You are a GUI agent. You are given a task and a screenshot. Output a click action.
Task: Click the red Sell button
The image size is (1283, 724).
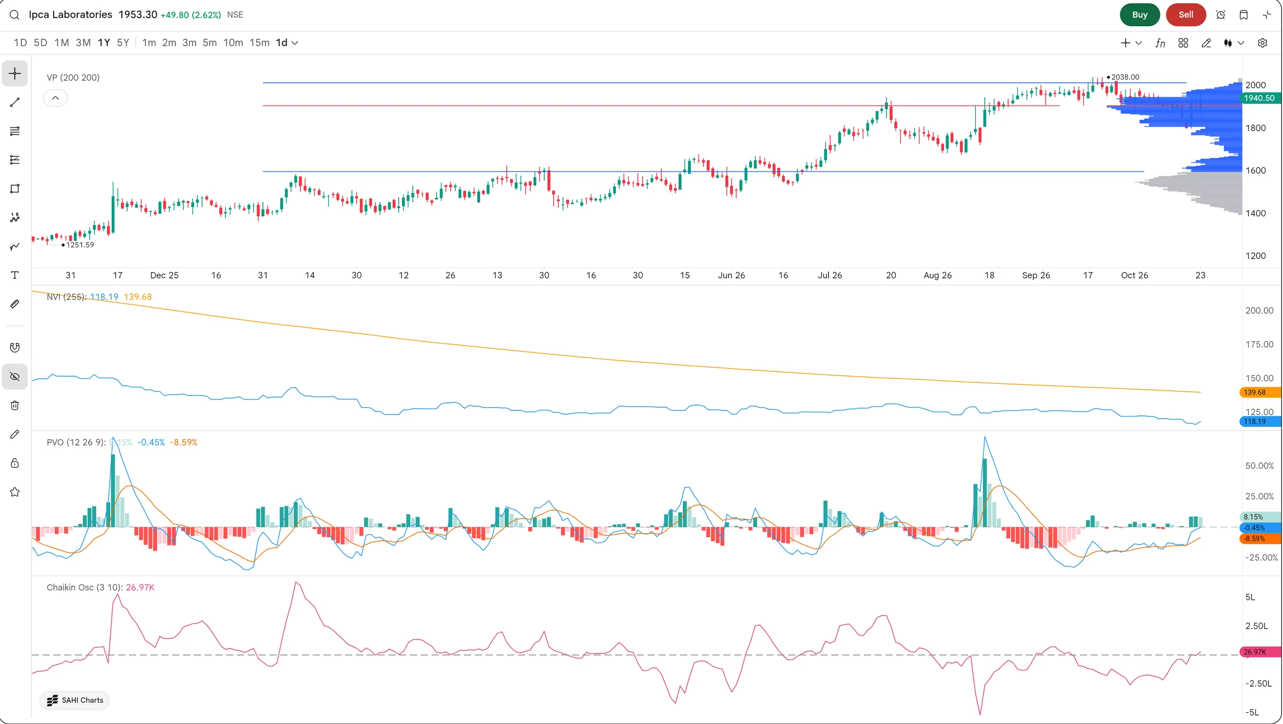(1186, 15)
